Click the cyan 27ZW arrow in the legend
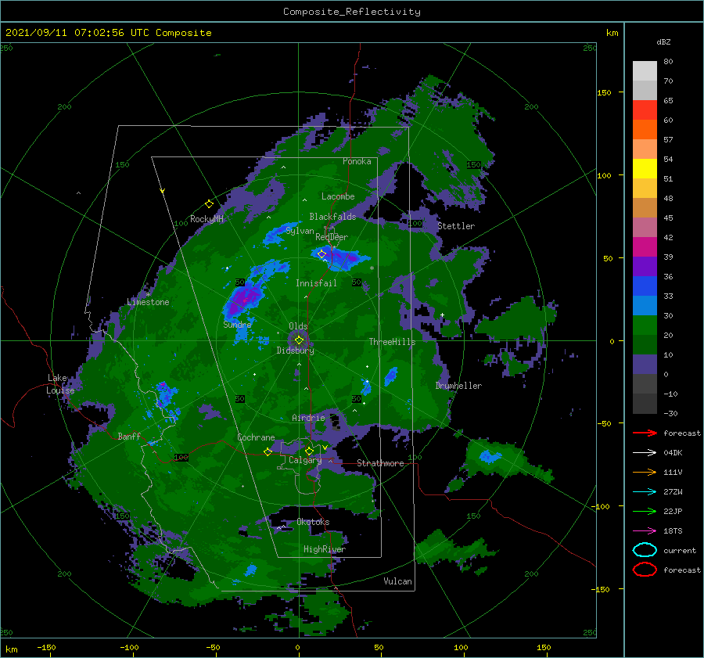704x658 pixels. tap(645, 491)
